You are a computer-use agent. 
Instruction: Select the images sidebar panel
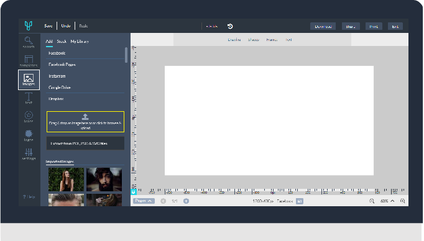coord(29,80)
